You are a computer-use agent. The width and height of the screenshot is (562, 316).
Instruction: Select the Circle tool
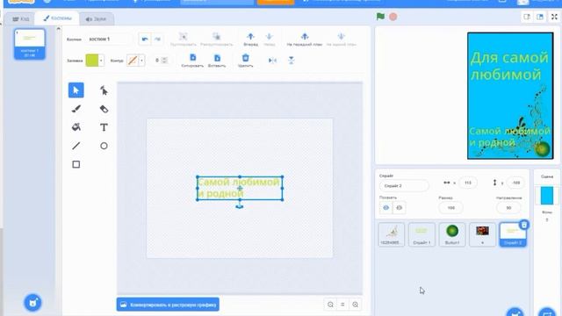pos(104,146)
